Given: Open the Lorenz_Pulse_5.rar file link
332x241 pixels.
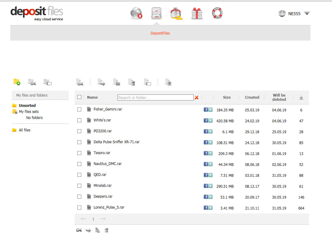Looking at the screenshot, I should [x=109, y=207].
